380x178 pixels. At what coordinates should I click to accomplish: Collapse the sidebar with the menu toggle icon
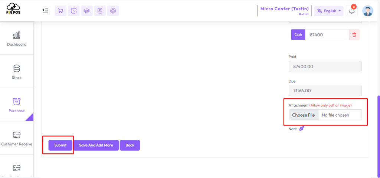tap(45, 11)
